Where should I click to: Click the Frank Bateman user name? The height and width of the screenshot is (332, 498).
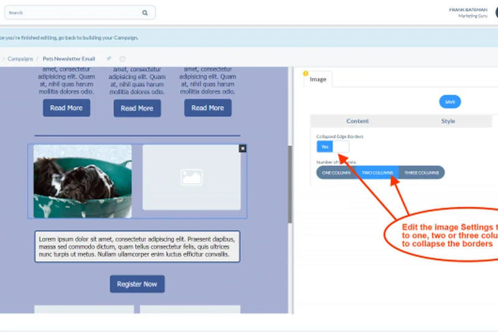click(468, 10)
